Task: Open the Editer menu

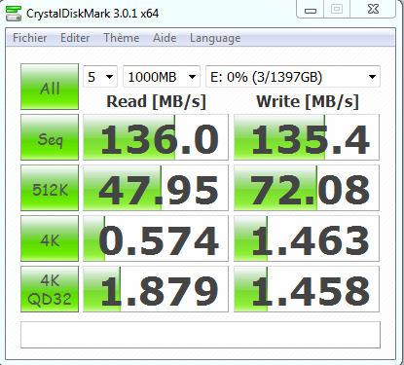Action: pos(75,38)
